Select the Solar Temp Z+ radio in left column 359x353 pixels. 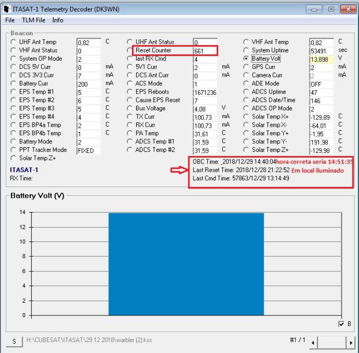point(13,158)
